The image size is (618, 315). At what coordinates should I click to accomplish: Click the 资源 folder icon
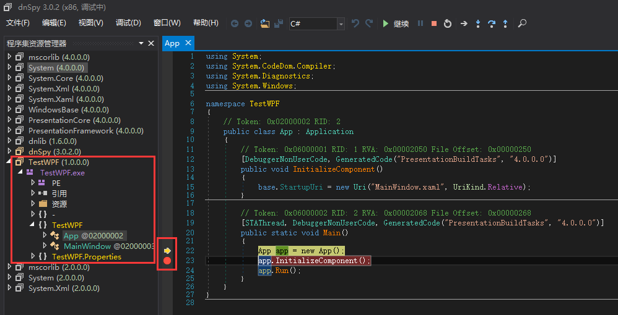pos(43,204)
